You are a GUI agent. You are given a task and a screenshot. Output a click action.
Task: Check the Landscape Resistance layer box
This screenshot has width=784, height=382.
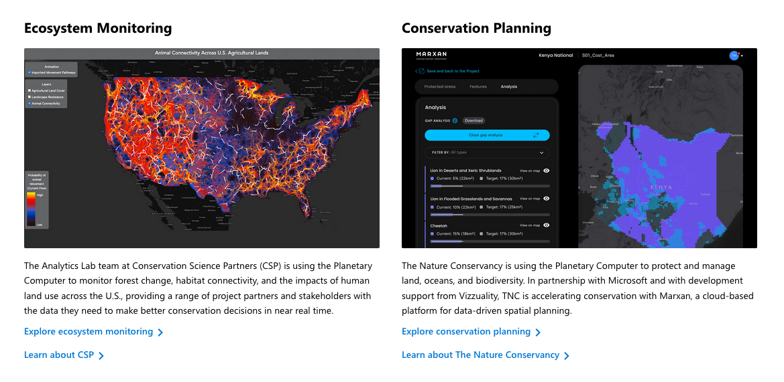click(x=30, y=97)
